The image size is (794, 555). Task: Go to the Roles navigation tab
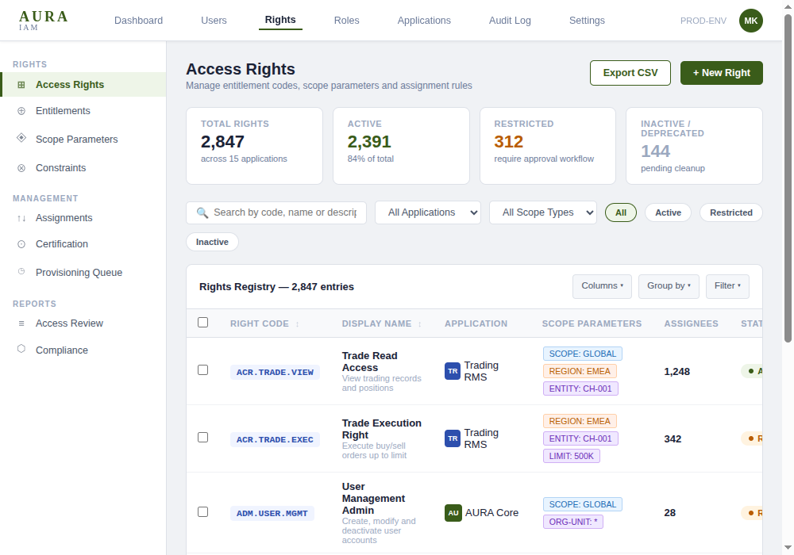tap(346, 21)
